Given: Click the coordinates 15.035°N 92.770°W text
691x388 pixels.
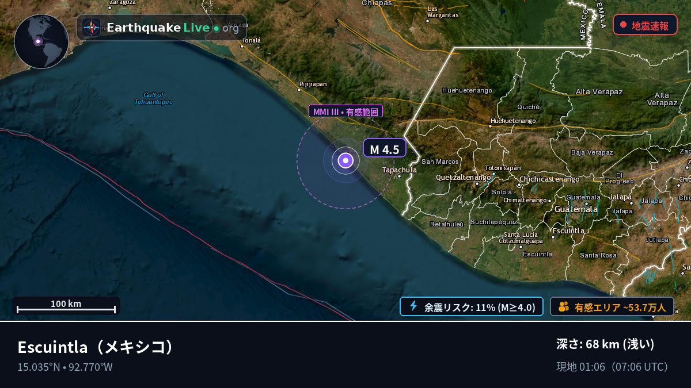Looking at the screenshot, I should 65,367.
